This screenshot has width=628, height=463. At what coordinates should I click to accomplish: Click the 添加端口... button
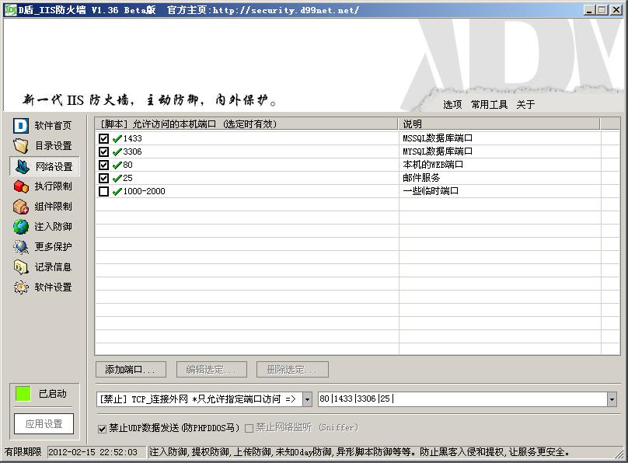tap(131, 369)
